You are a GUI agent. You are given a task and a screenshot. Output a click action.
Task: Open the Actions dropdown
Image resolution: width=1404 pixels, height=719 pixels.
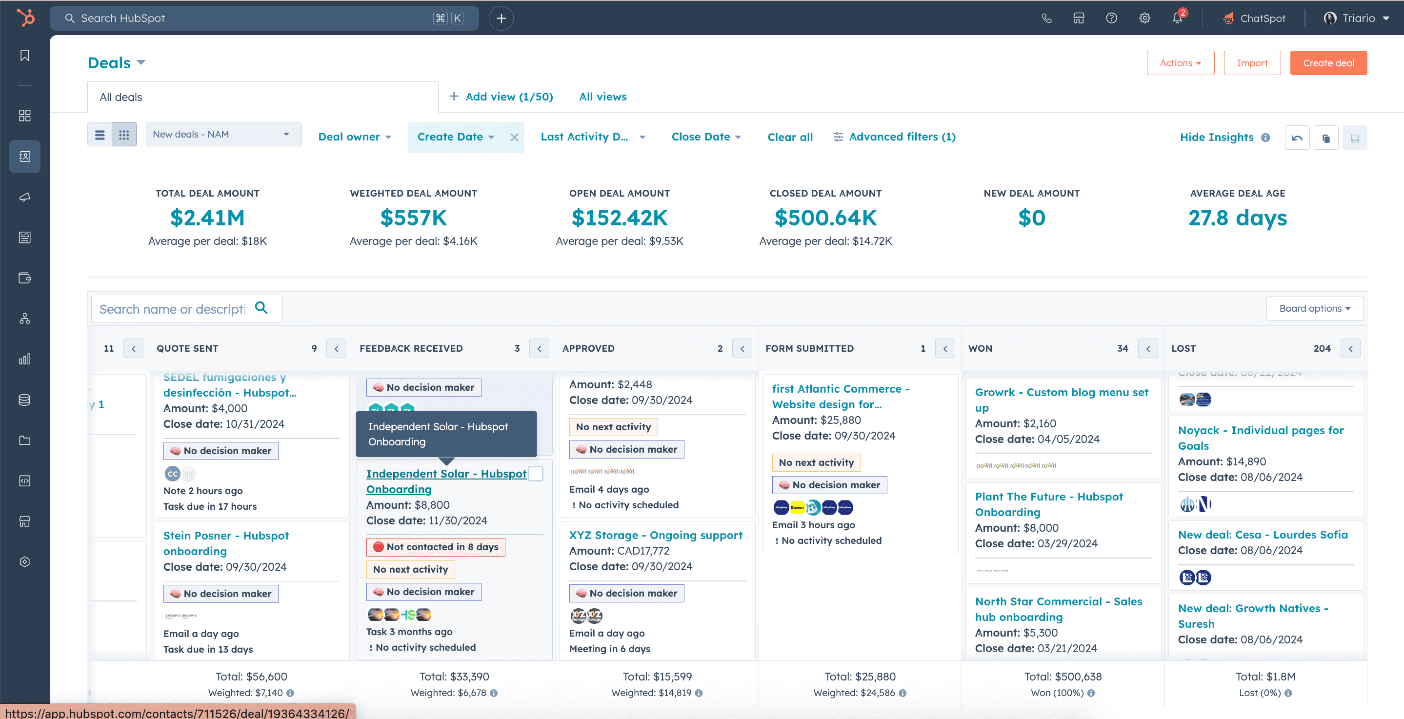(x=1180, y=63)
